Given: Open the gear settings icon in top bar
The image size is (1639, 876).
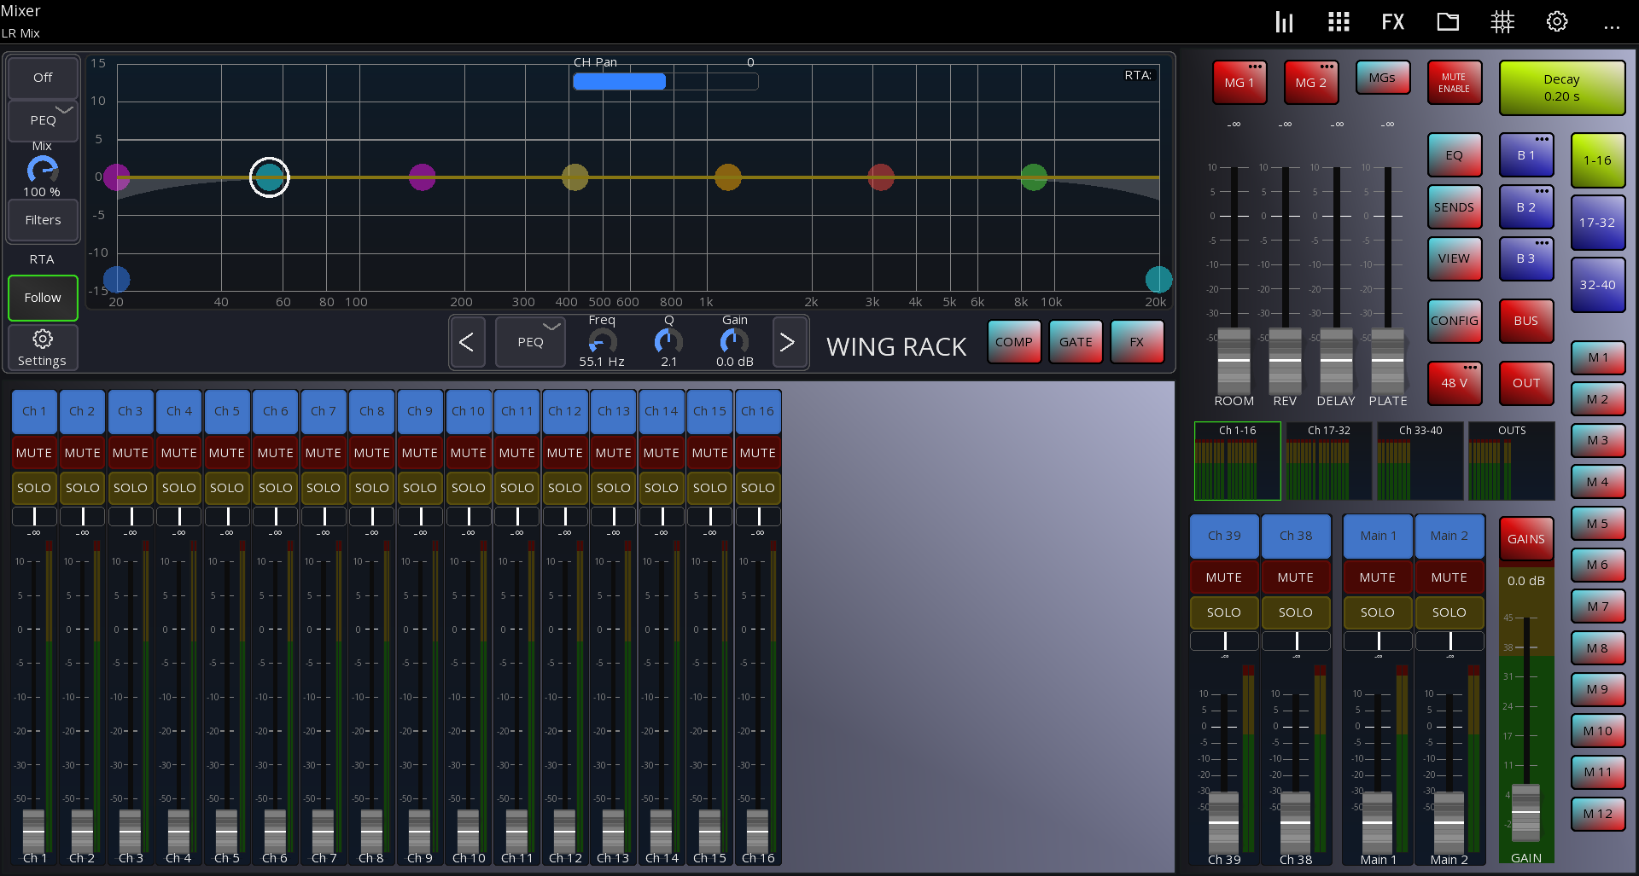Looking at the screenshot, I should 1557,21.
